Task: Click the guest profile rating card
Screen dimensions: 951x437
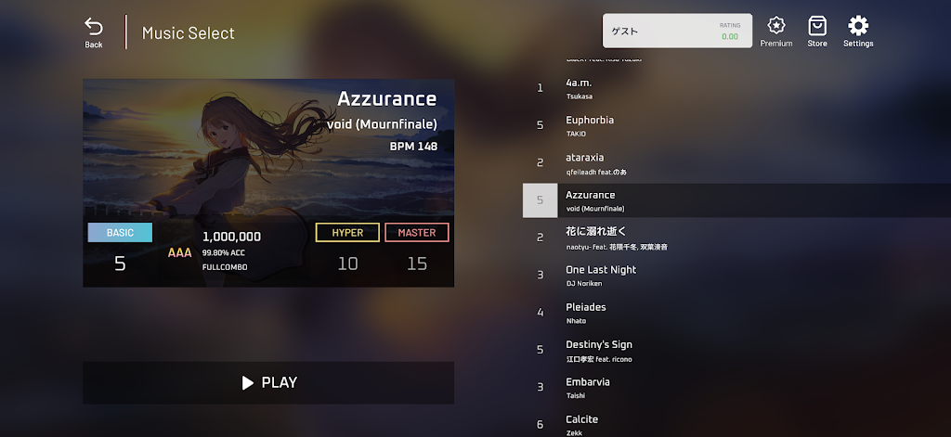Action: [677, 31]
